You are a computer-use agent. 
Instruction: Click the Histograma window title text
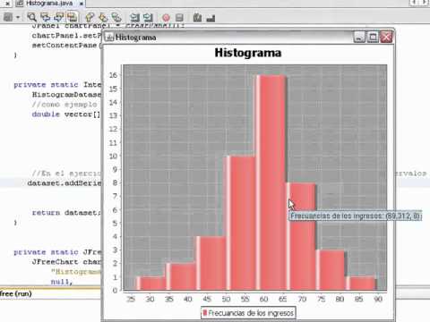click(136, 38)
